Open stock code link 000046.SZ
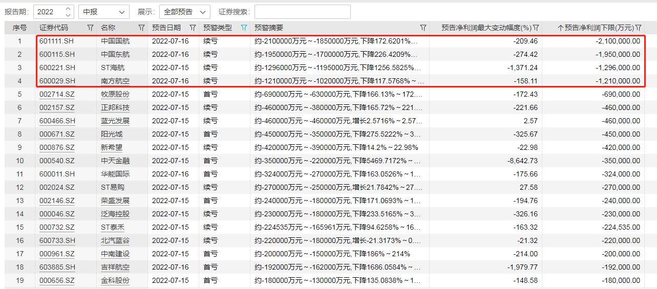Image resolution: width=657 pixels, height=289 pixels. (x=57, y=214)
